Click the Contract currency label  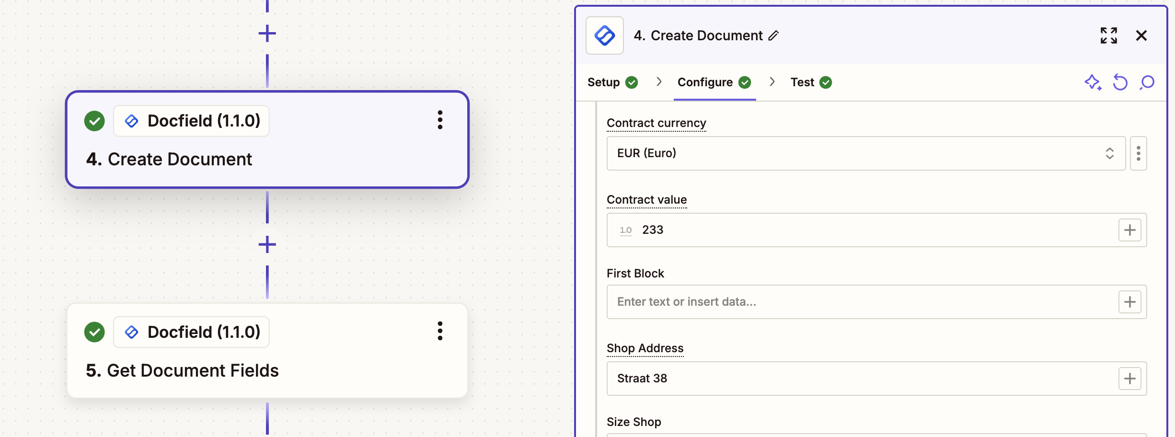pyautogui.click(x=656, y=123)
